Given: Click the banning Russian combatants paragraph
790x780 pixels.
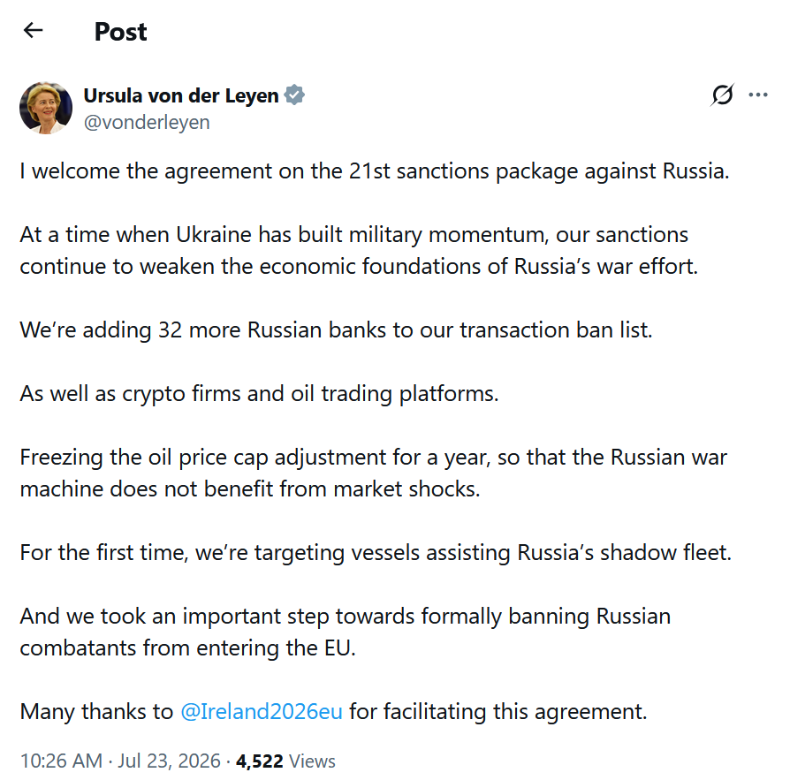Looking at the screenshot, I should coord(346,632).
